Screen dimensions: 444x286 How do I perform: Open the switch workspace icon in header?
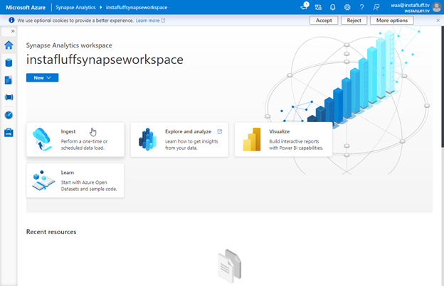tap(318, 7)
